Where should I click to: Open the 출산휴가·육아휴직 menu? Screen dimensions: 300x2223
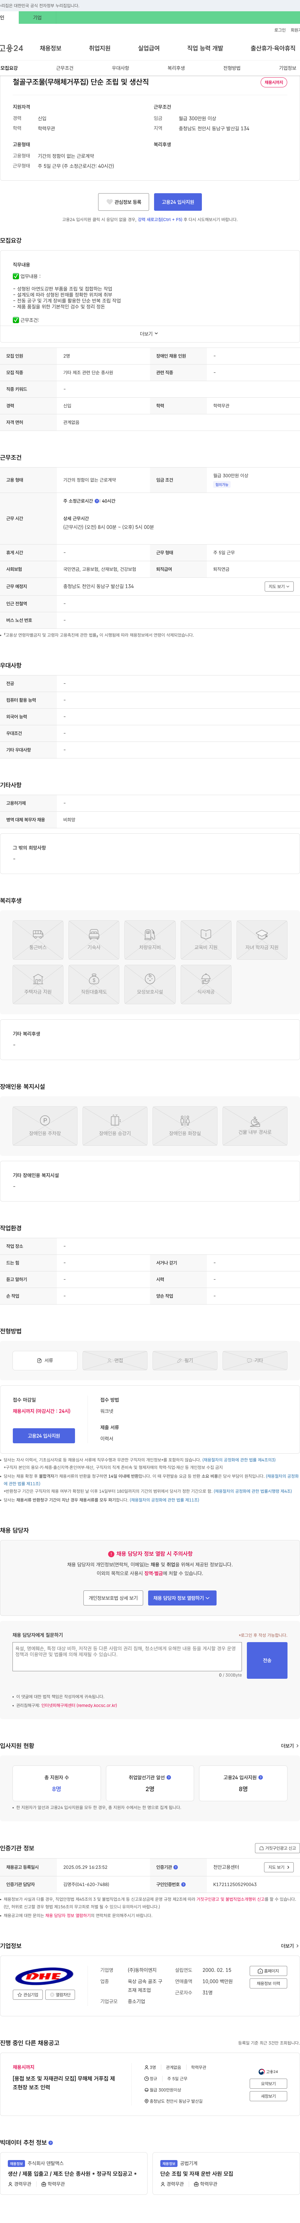(x=272, y=48)
